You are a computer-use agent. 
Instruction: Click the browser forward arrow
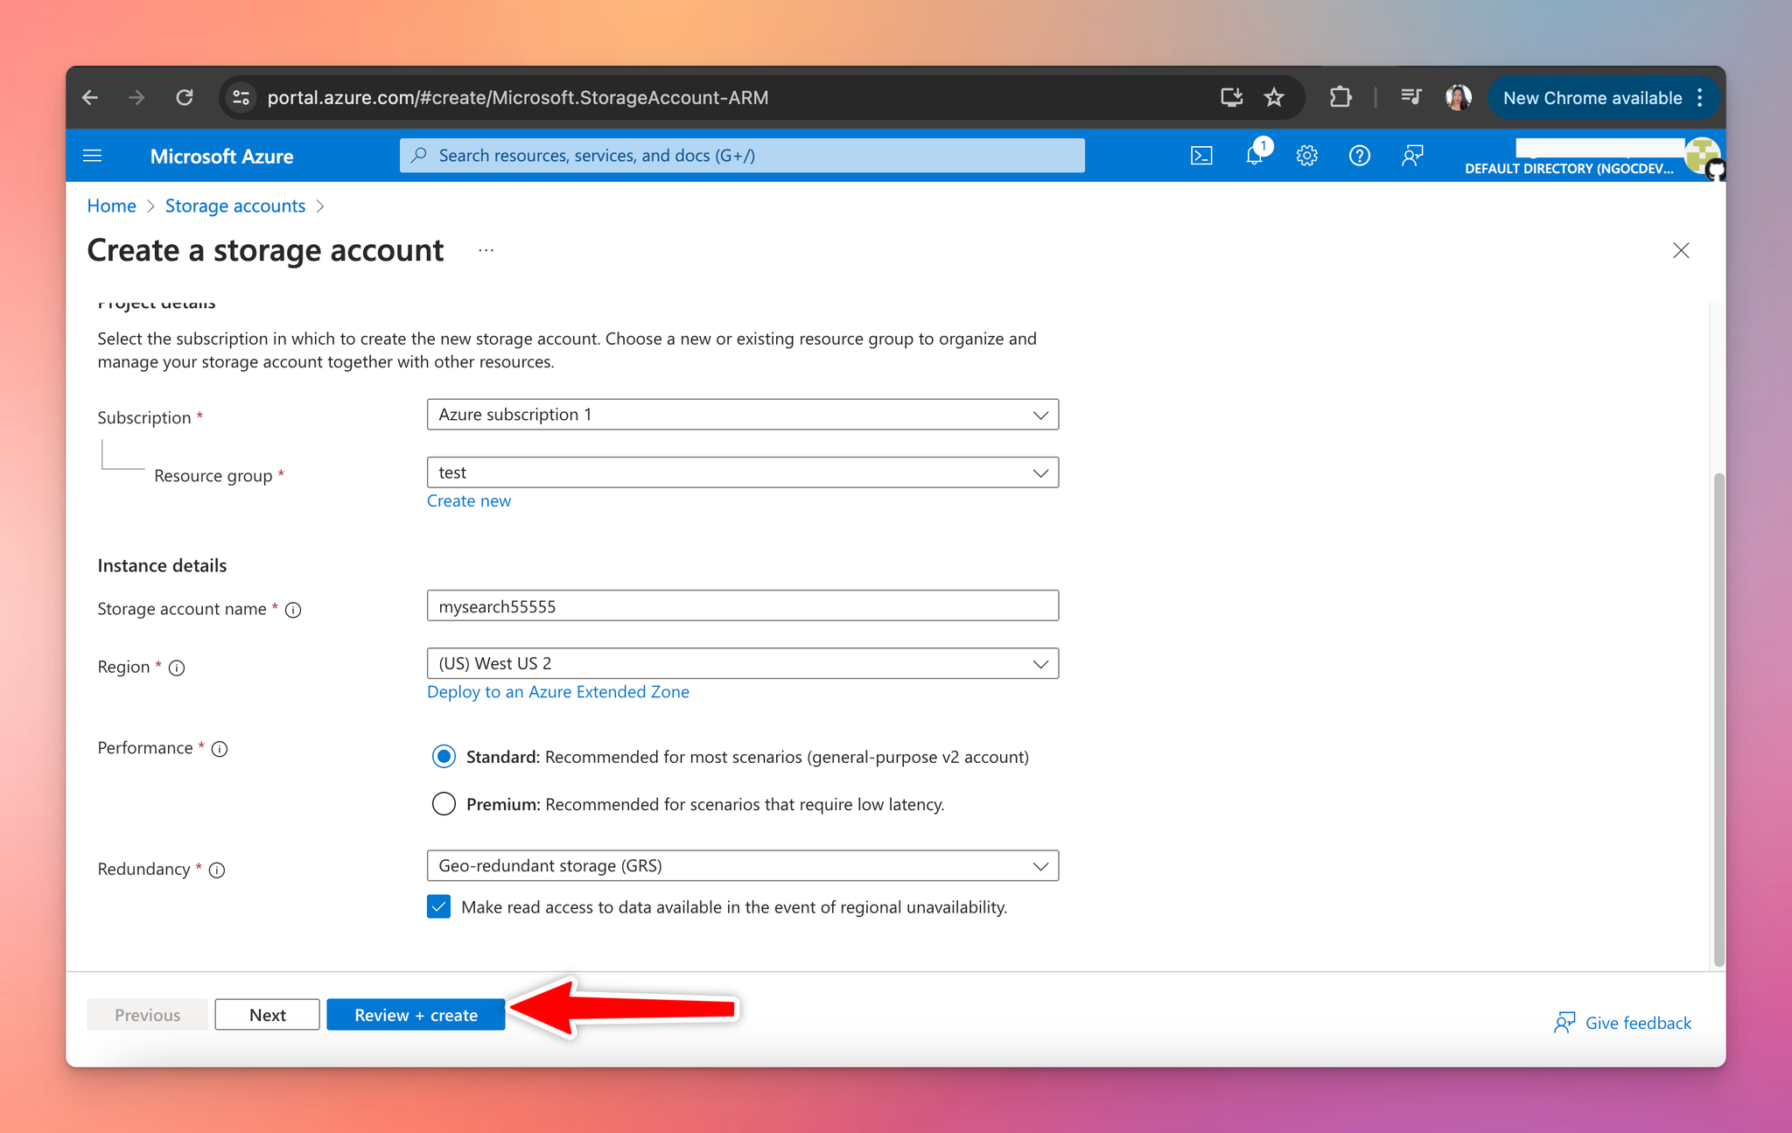pos(136,97)
